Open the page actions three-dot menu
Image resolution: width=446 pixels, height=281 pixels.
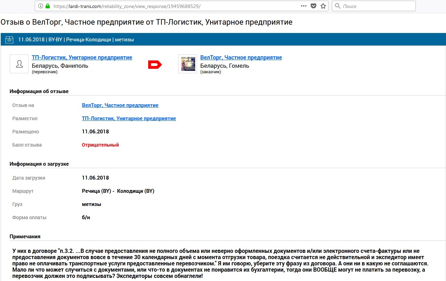point(304,6)
